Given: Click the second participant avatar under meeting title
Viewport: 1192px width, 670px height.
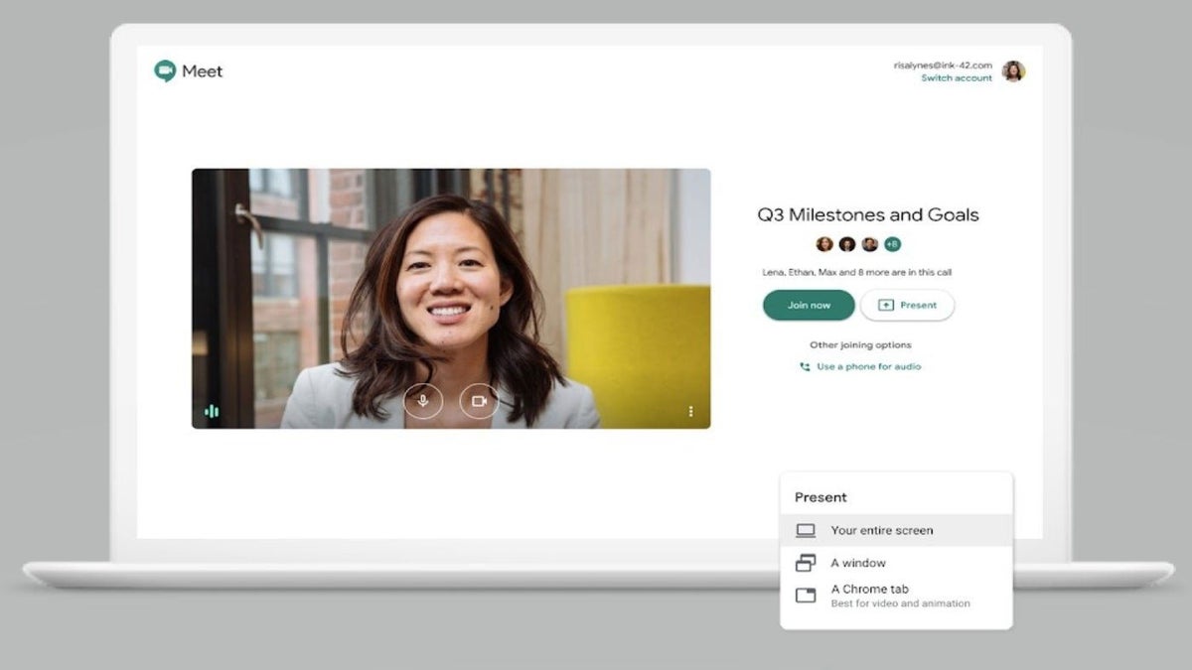Looking at the screenshot, I should click(846, 244).
